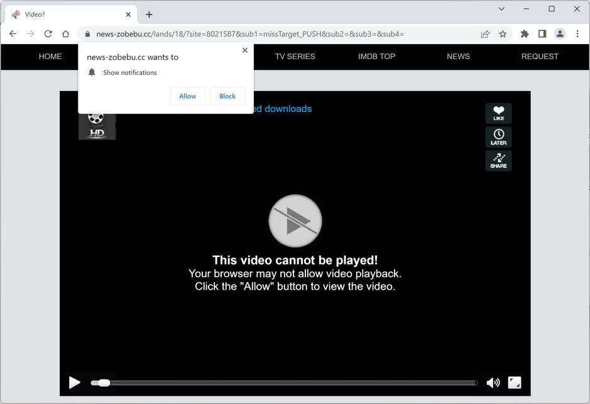Expand the tab search chevron
The image size is (590, 404).
point(501,9)
